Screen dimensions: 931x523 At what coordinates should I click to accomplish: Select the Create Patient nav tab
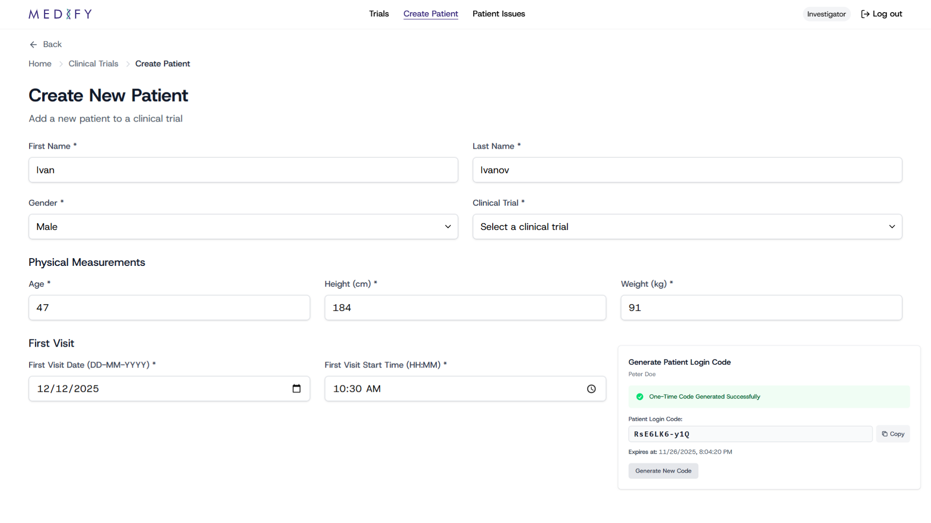[431, 14]
